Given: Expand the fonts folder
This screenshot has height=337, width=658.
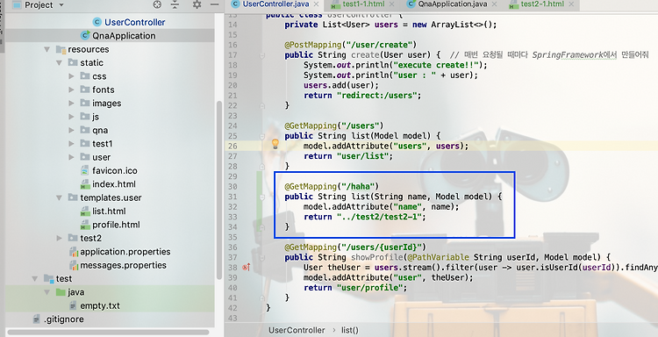Looking at the screenshot, I should pyautogui.click(x=71, y=90).
